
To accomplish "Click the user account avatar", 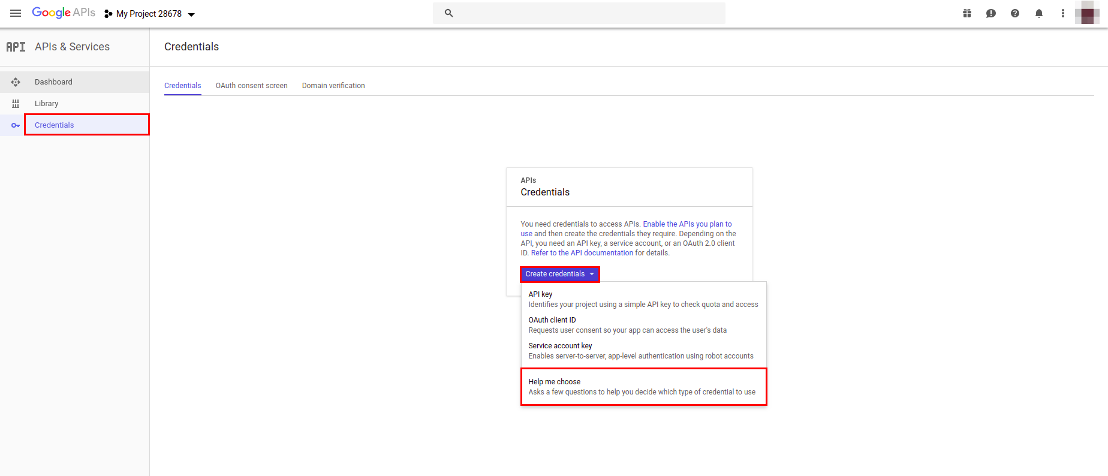I will (x=1087, y=13).
